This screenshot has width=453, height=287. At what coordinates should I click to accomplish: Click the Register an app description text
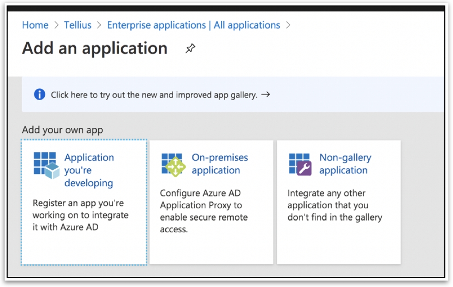pyautogui.click(x=81, y=215)
